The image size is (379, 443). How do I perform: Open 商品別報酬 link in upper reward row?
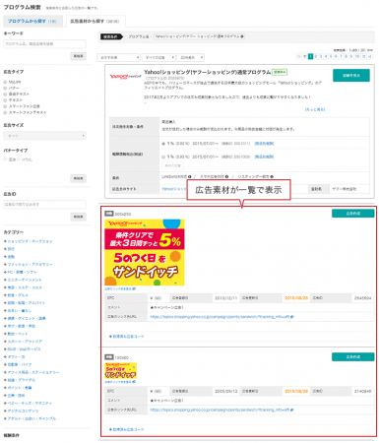[x=264, y=144]
